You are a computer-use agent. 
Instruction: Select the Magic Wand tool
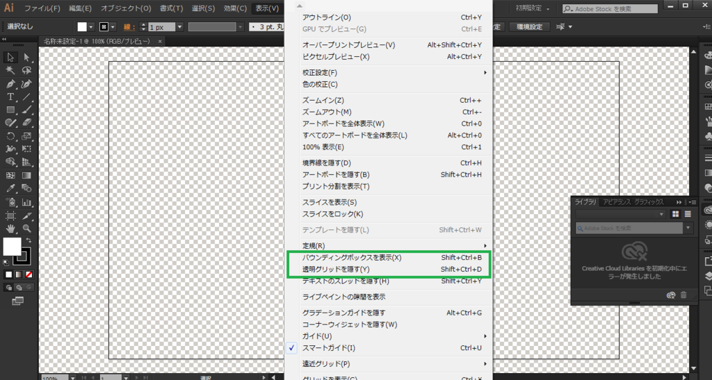click(10, 70)
